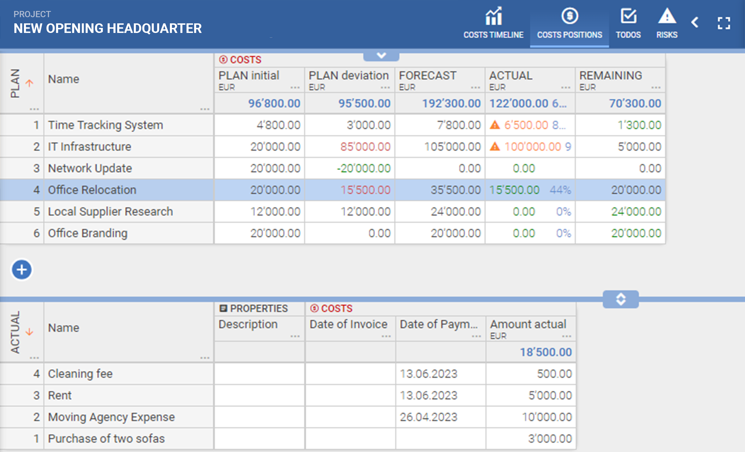
Task: Open the Costs Timeline tab
Action: tap(493, 23)
